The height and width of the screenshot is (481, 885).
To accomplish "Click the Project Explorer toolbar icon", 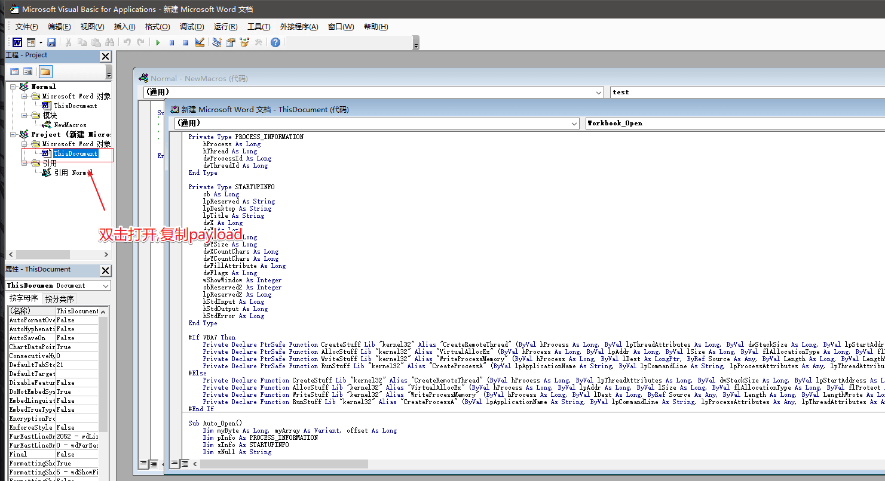I will [217, 42].
